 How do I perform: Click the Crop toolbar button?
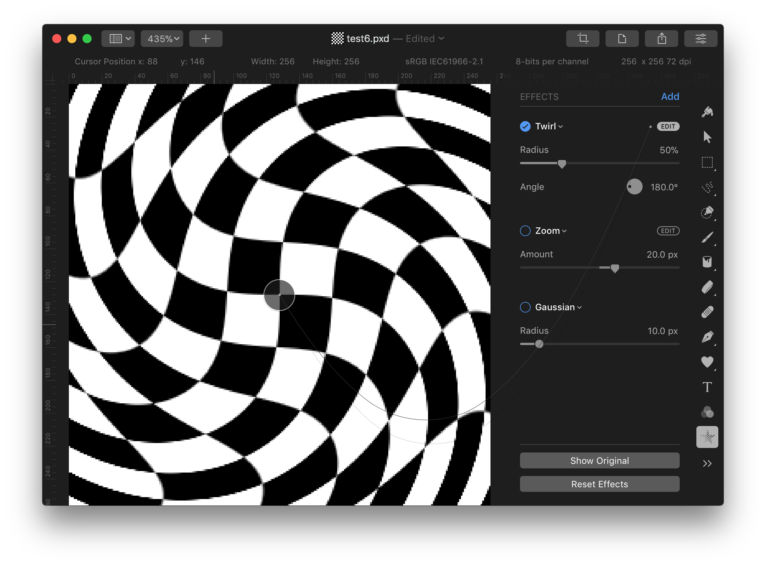point(582,39)
